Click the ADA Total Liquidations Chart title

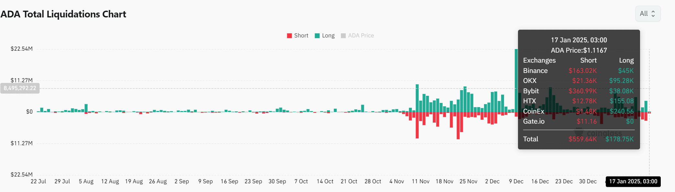click(x=63, y=14)
